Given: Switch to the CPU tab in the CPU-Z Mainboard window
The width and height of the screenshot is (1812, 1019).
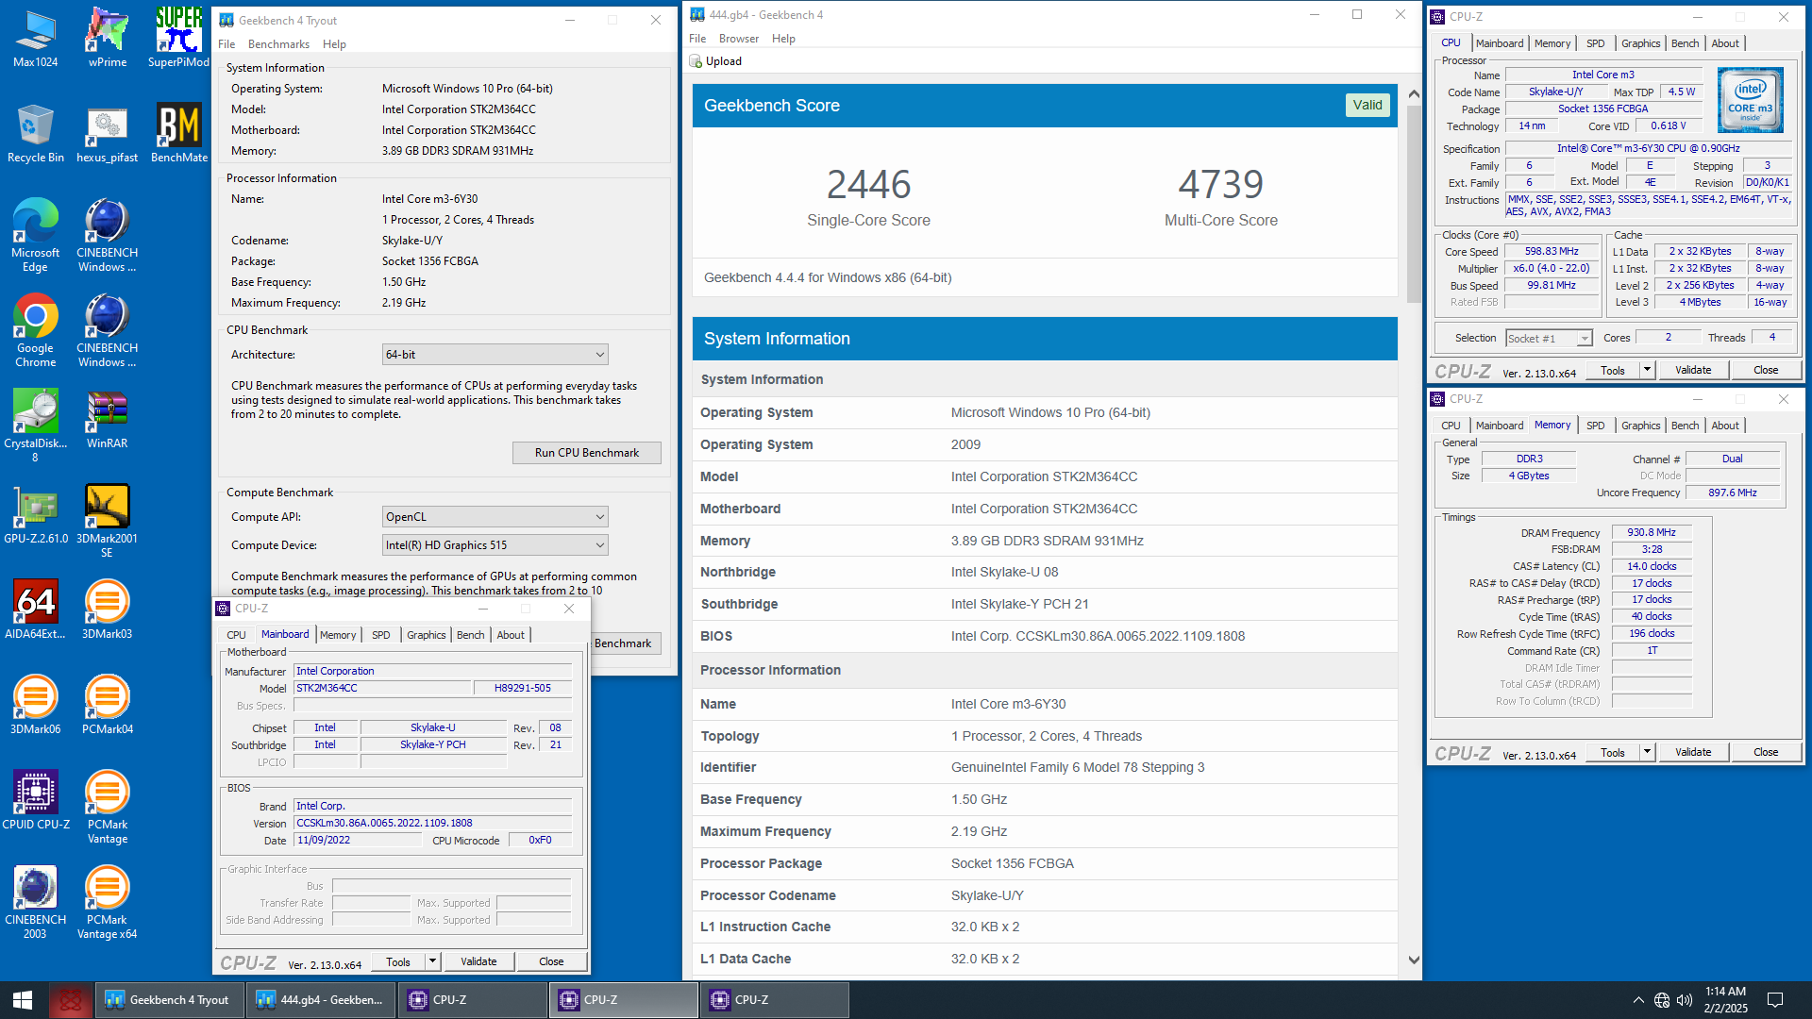Looking at the screenshot, I should click(236, 635).
